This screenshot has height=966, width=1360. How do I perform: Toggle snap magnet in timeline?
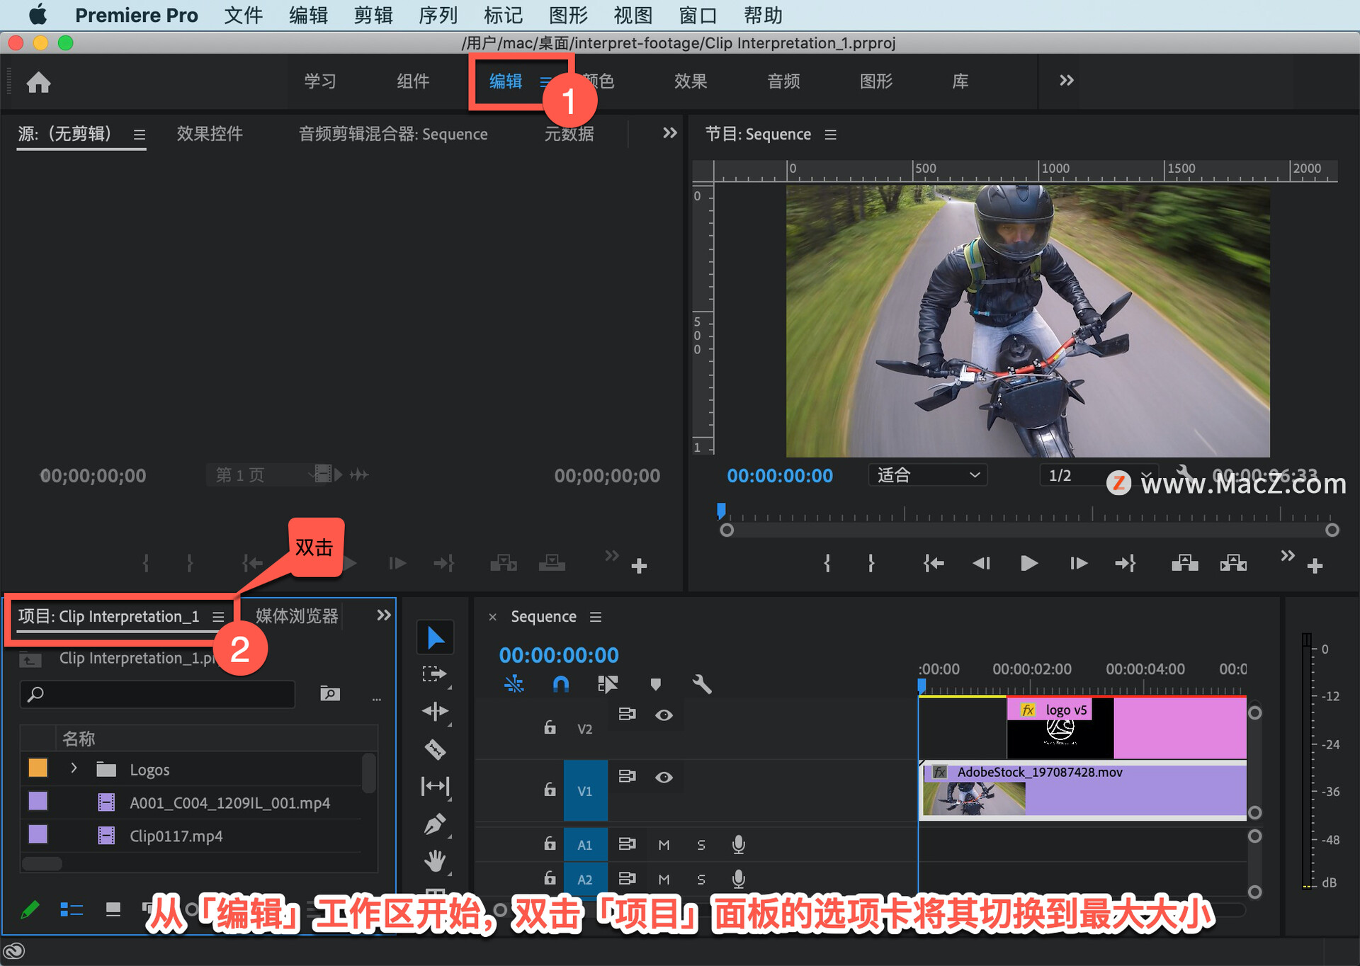(560, 684)
